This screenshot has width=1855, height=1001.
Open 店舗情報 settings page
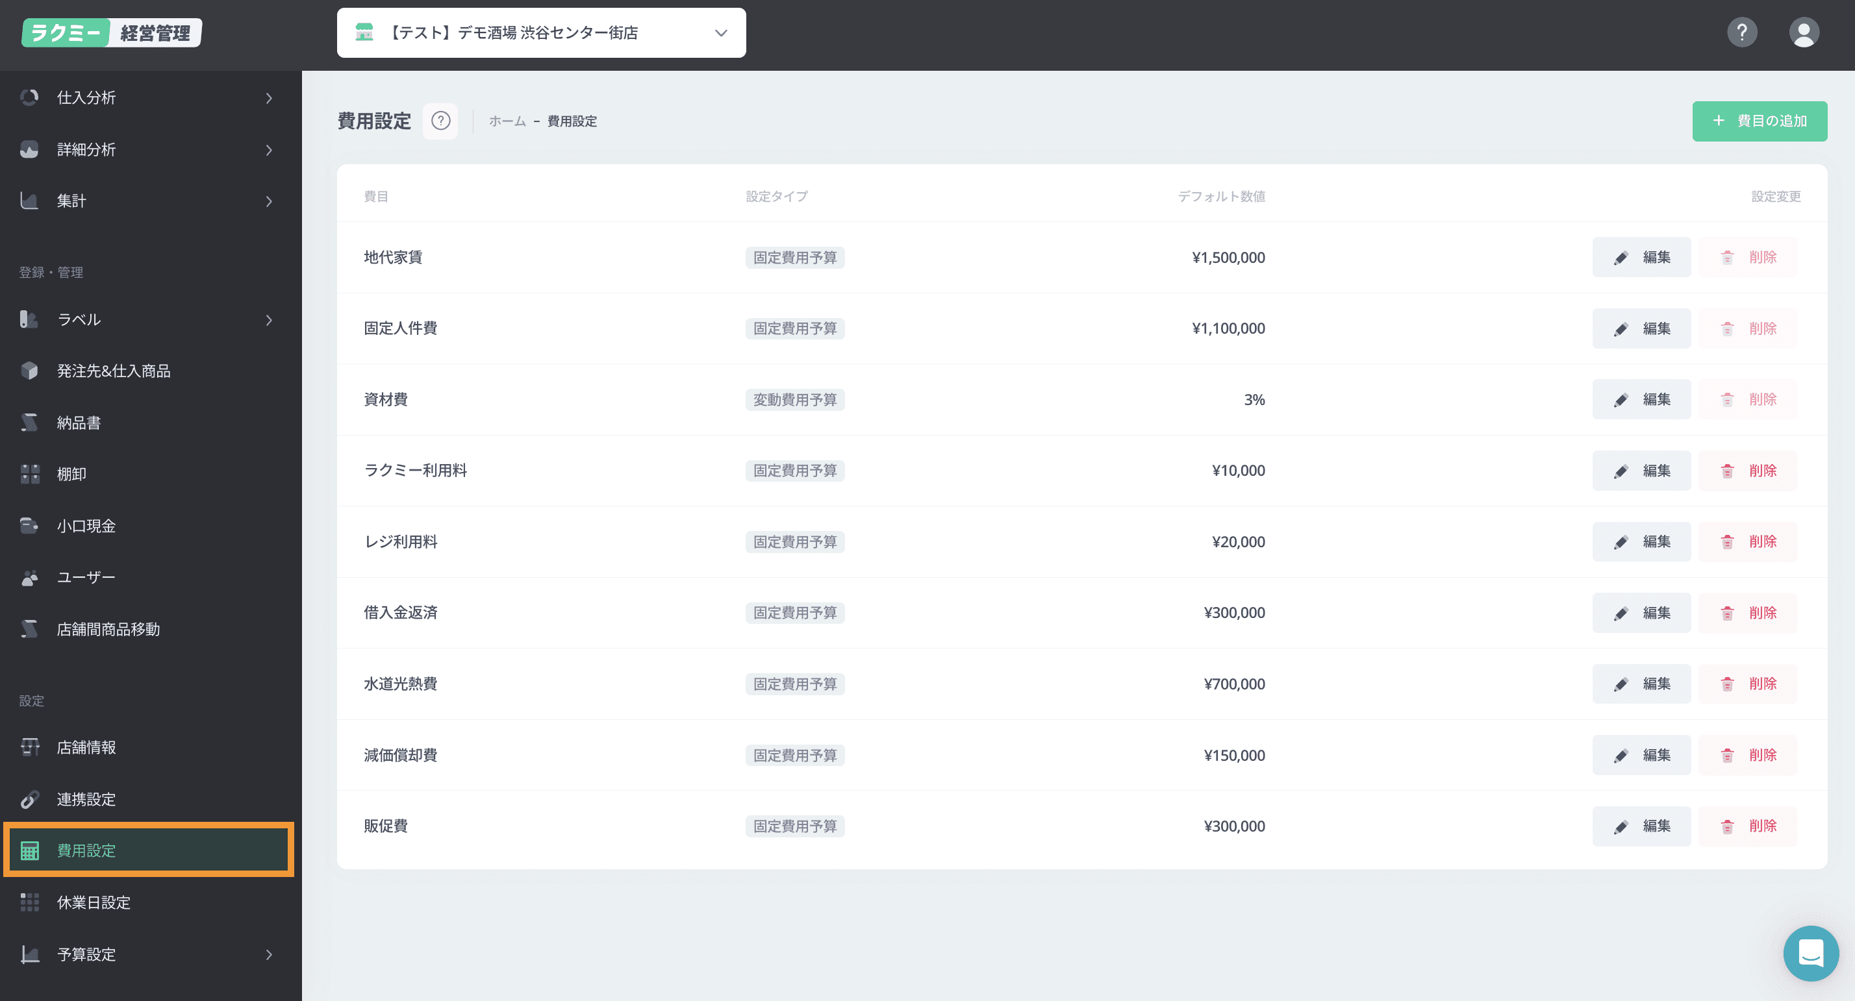[86, 747]
